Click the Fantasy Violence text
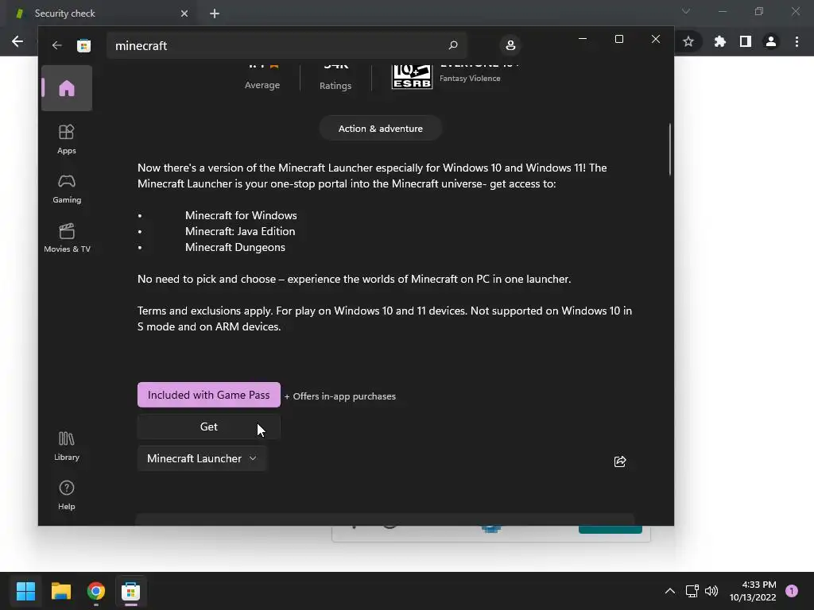The image size is (814, 610). click(x=470, y=79)
